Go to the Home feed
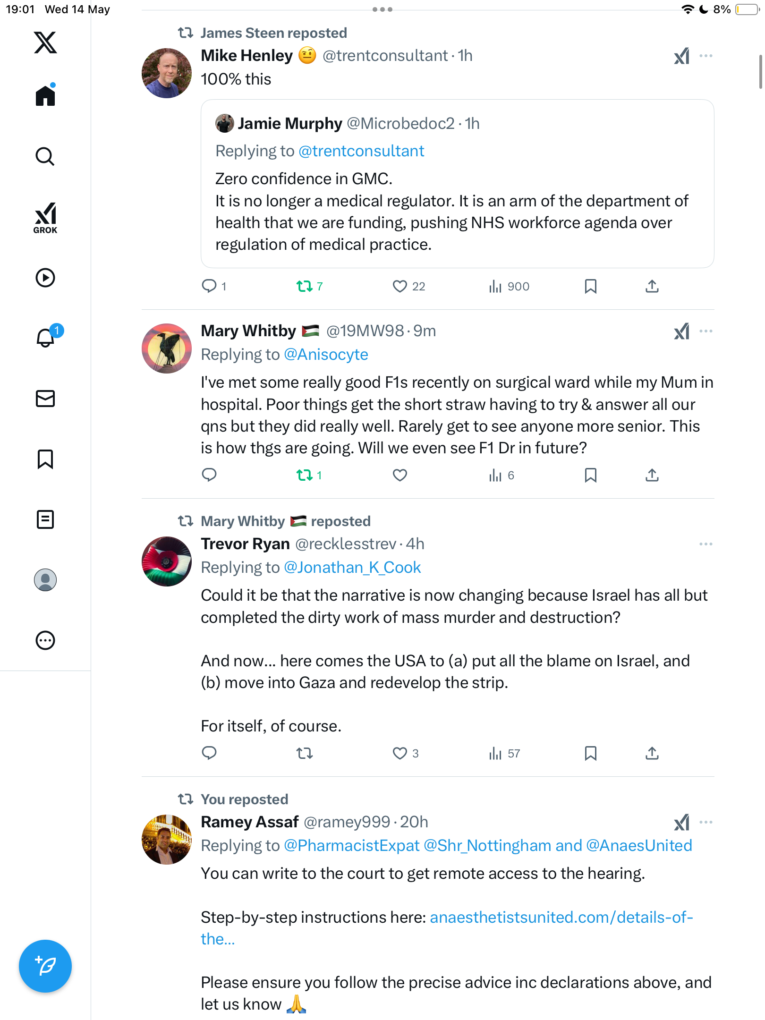Screen dimensions: 765x1020 click(x=45, y=95)
